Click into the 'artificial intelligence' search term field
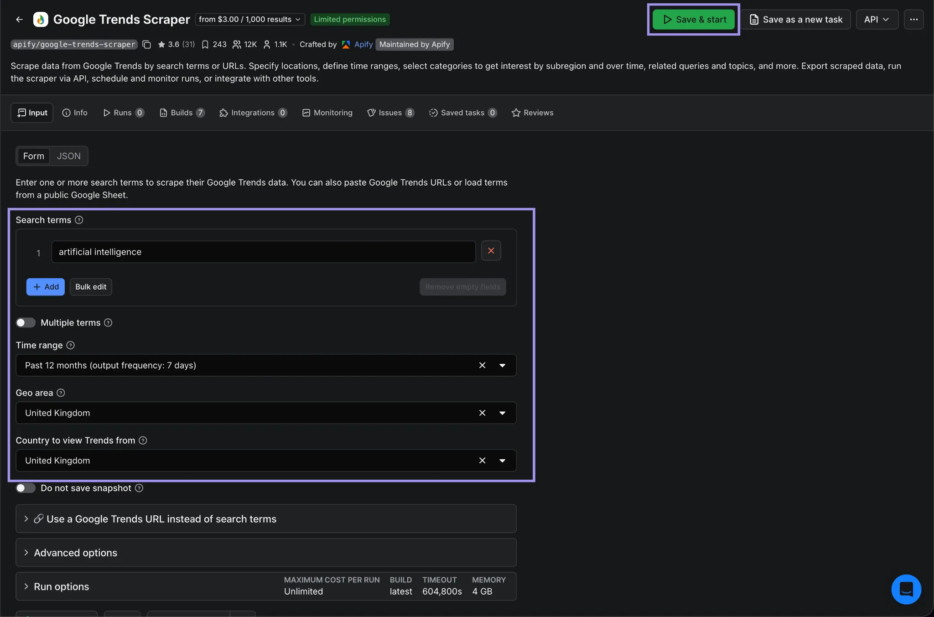This screenshot has width=934, height=617. coord(263,252)
